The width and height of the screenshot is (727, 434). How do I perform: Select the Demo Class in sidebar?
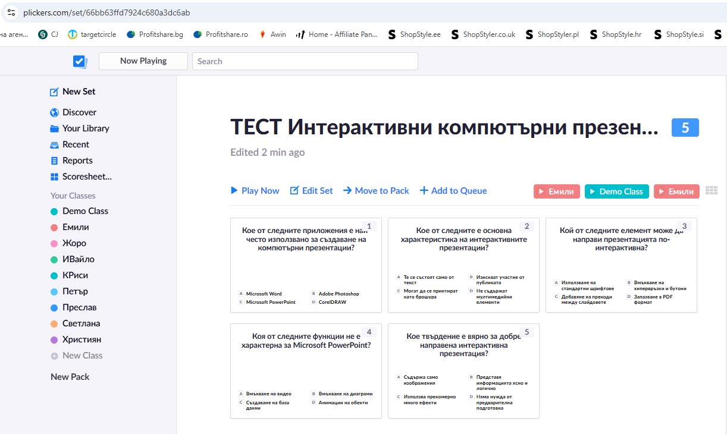(85, 211)
